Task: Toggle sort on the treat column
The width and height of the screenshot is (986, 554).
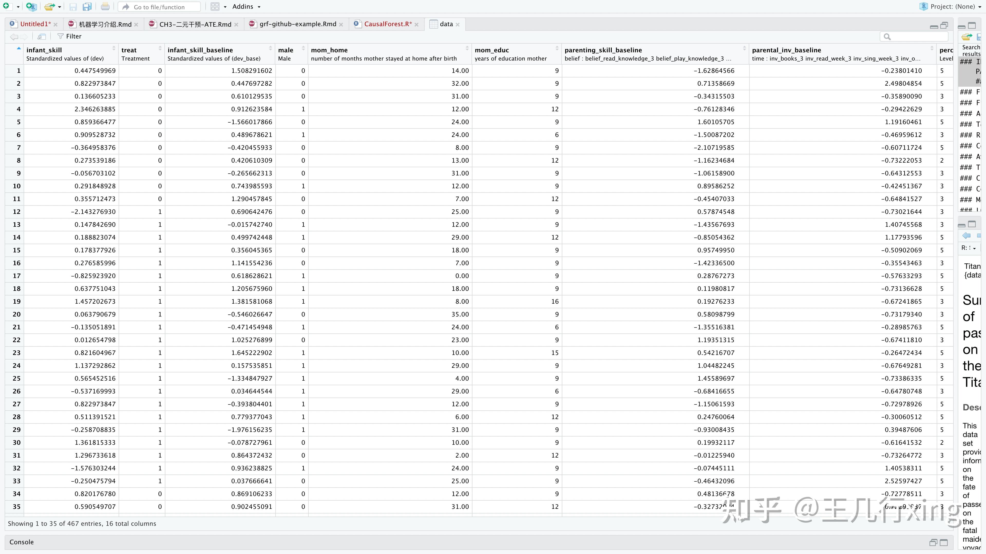Action: pyautogui.click(x=160, y=48)
